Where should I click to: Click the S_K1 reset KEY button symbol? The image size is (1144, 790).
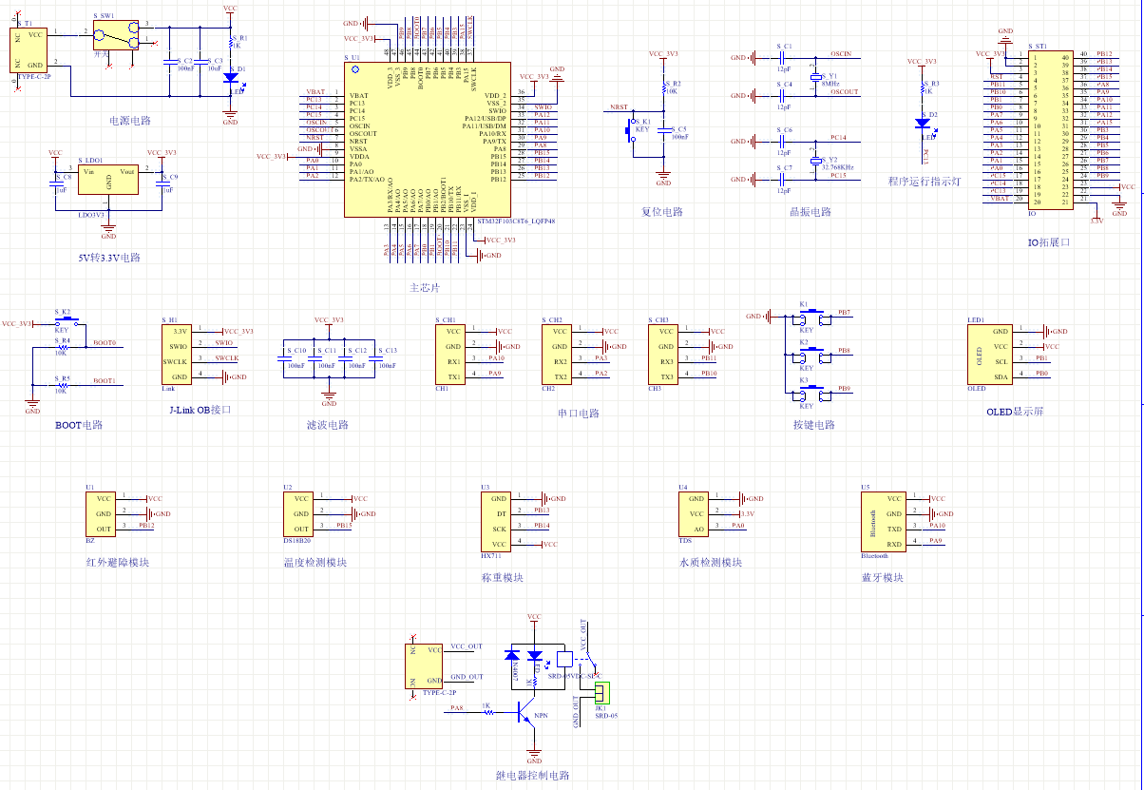(631, 131)
